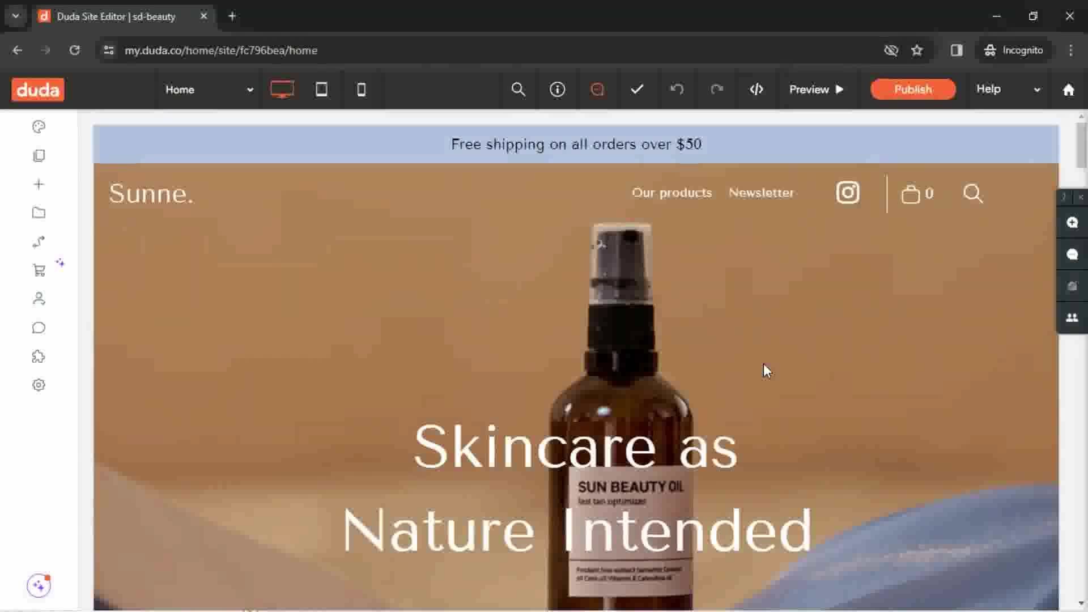Click the third-party cookies blocked eye icon
Image resolution: width=1088 pixels, height=612 pixels.
[891, 50]
